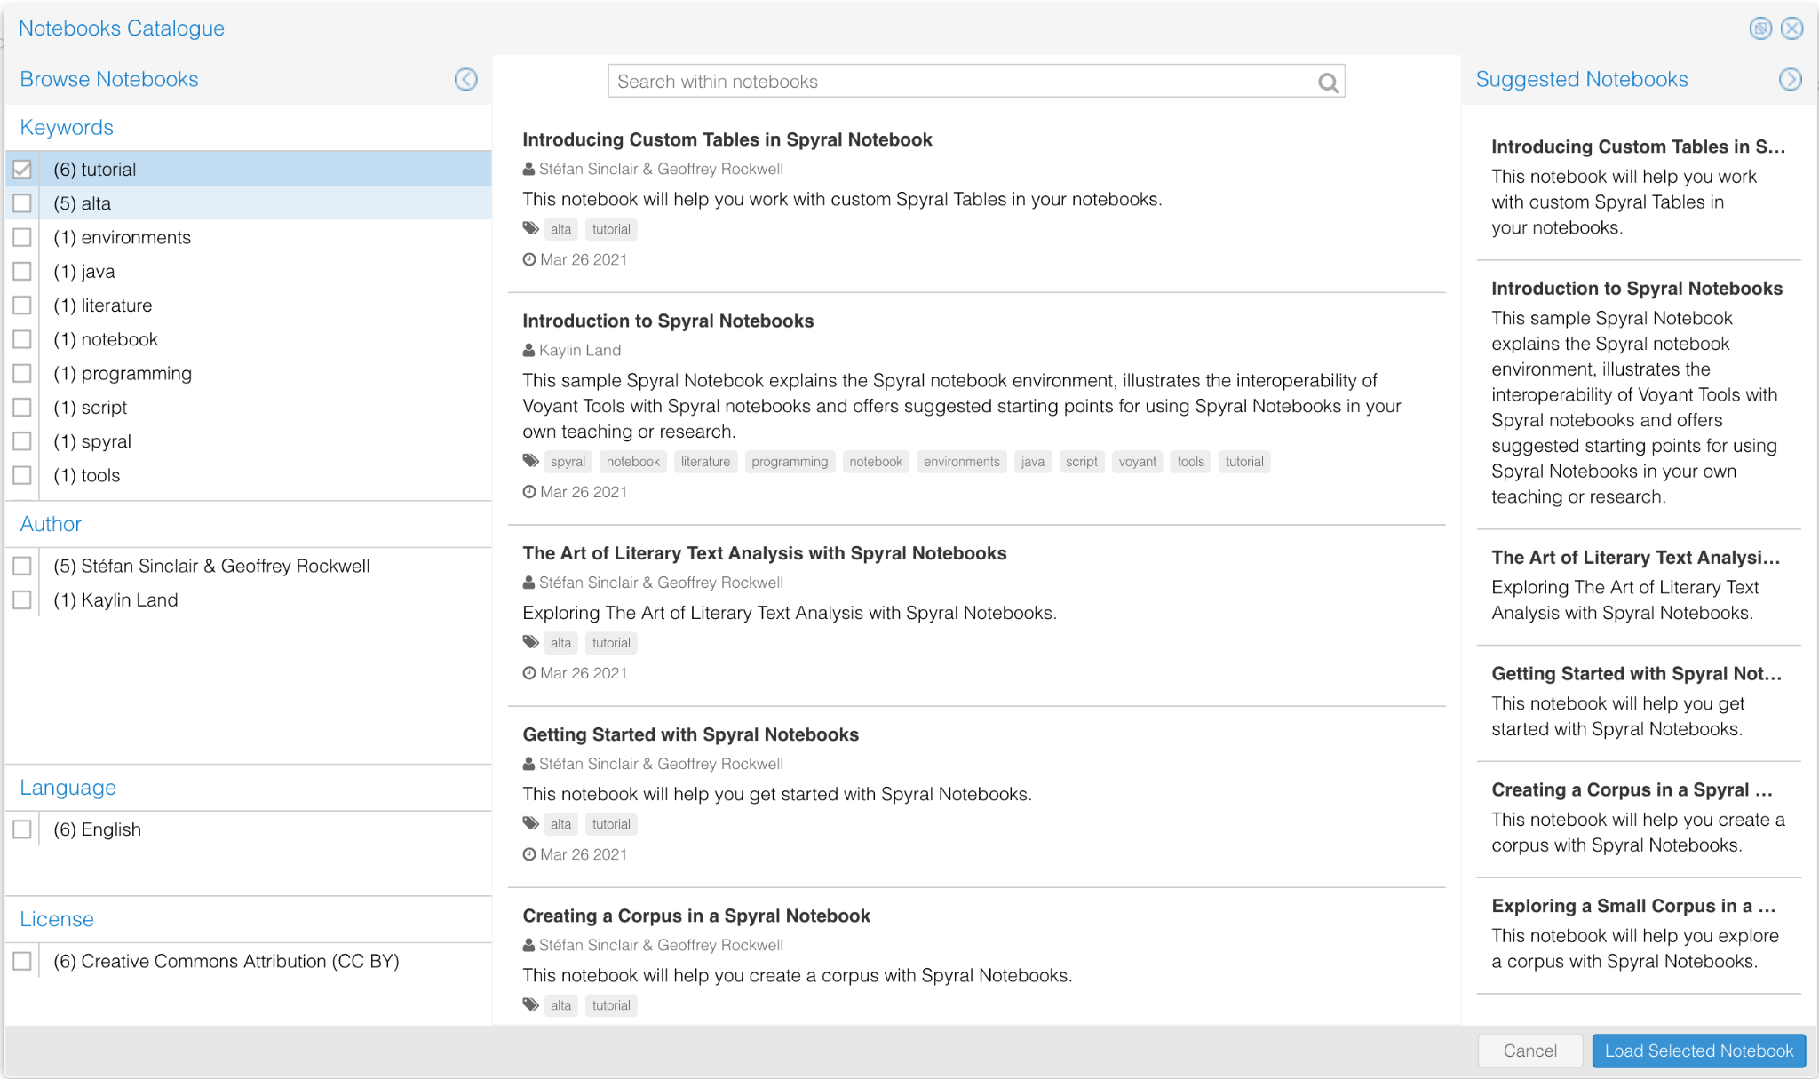Viewport: 1819px width, 1079px height.
Task: Click alta tag under Introducing Custom Tables
Action: click(x=560, y=229)
